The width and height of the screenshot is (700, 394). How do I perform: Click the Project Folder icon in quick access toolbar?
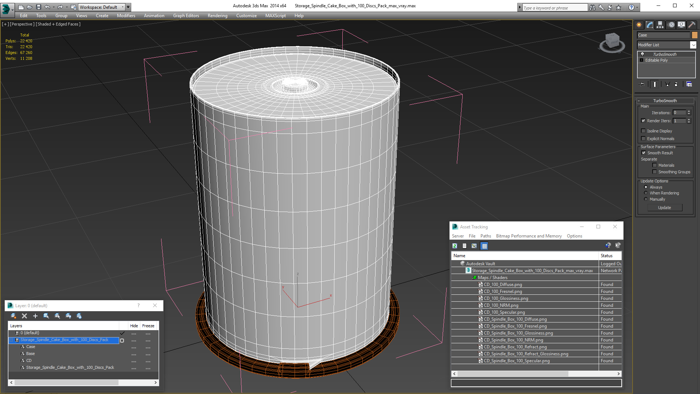click(x=73, y=7)
